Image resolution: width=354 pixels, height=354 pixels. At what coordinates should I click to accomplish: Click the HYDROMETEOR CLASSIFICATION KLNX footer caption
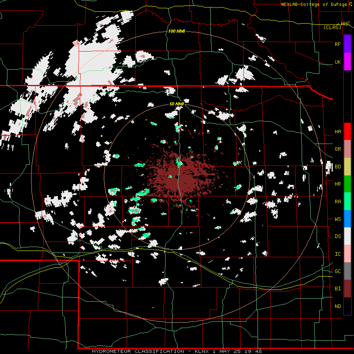[x=177, y=351]
